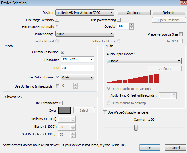The image size is (187, 153).
Task: Select the Bottom Field First radio button
Action: pyautogui.click(x=119, y=41)
